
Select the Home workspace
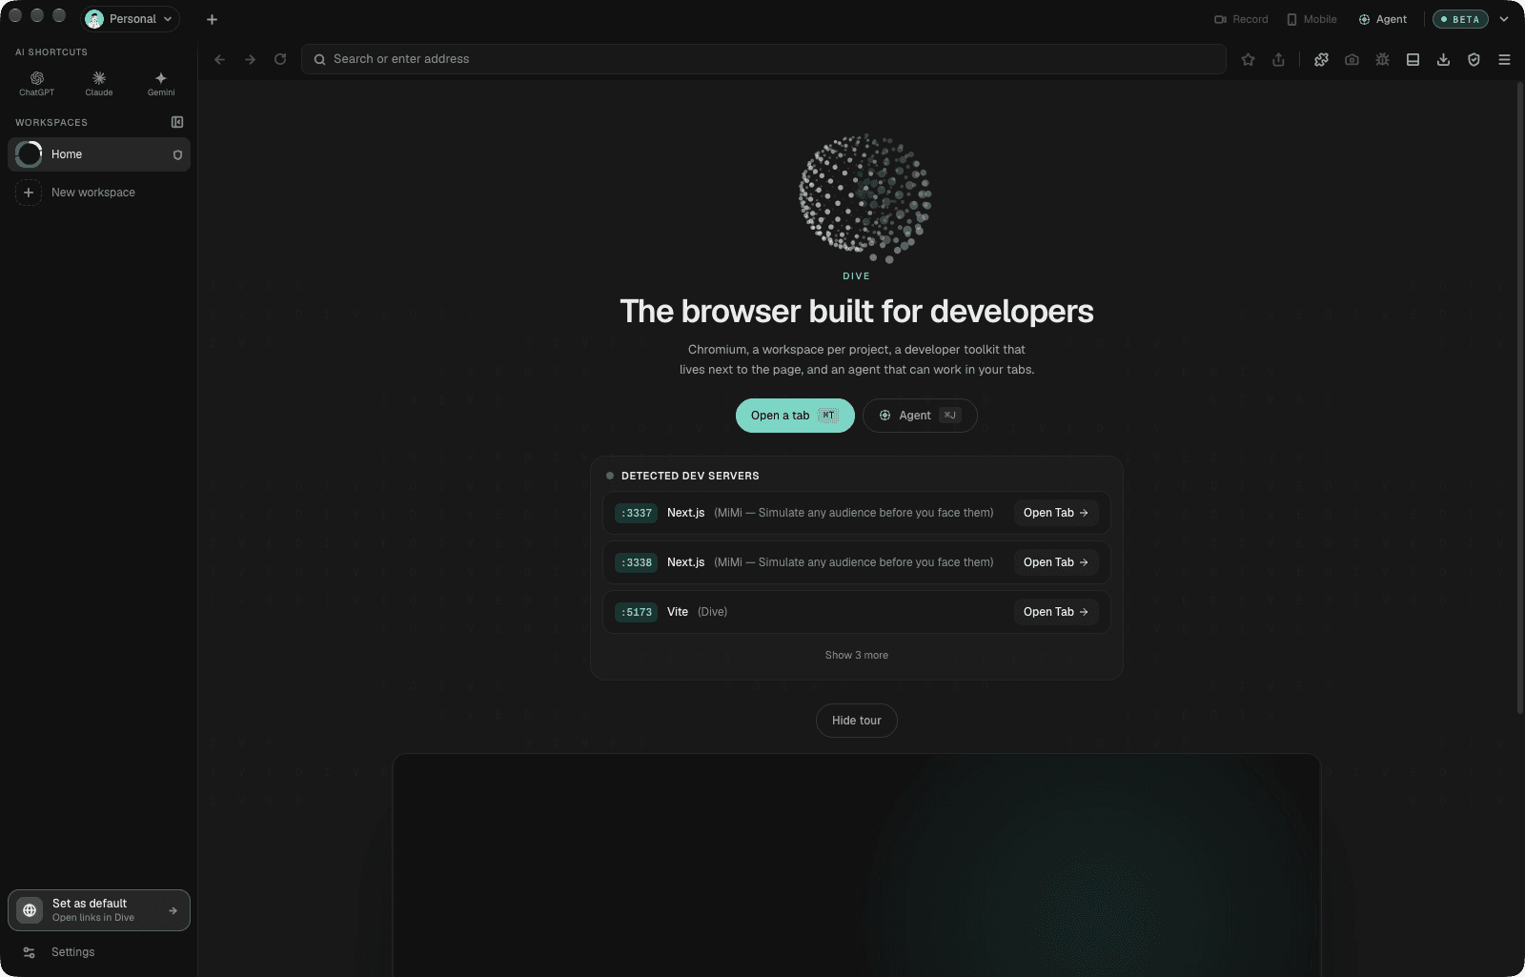click(x=99, y=154)
